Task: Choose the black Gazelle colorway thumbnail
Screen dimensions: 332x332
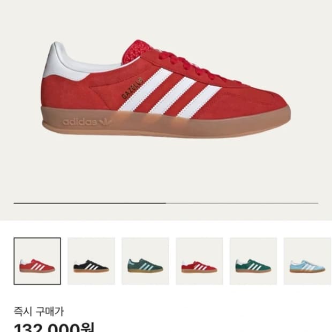Action: pyautogui.click(x=91, y=261)
